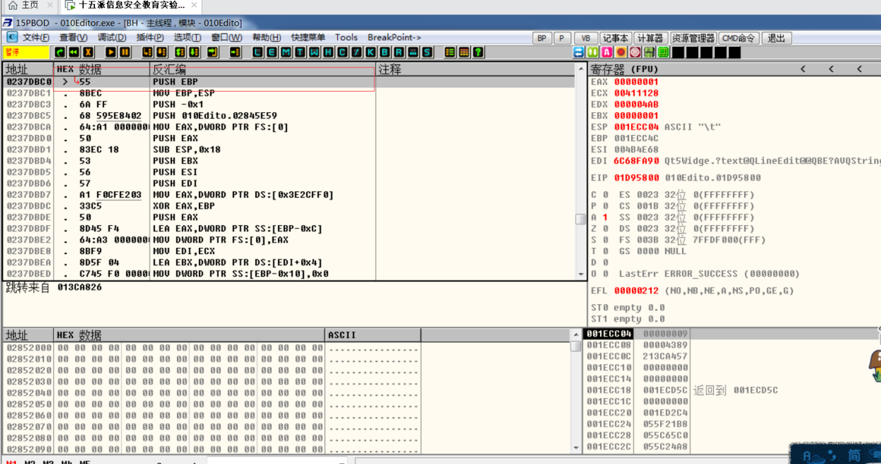Click the green question mark help icon

pyautogui.click(x=478, y=52)
